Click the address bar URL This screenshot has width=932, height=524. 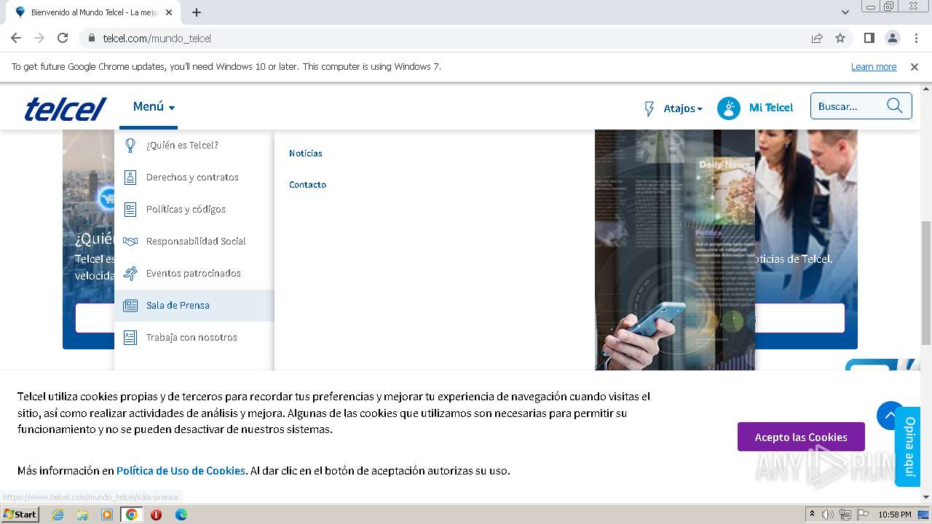coord(157,38)
